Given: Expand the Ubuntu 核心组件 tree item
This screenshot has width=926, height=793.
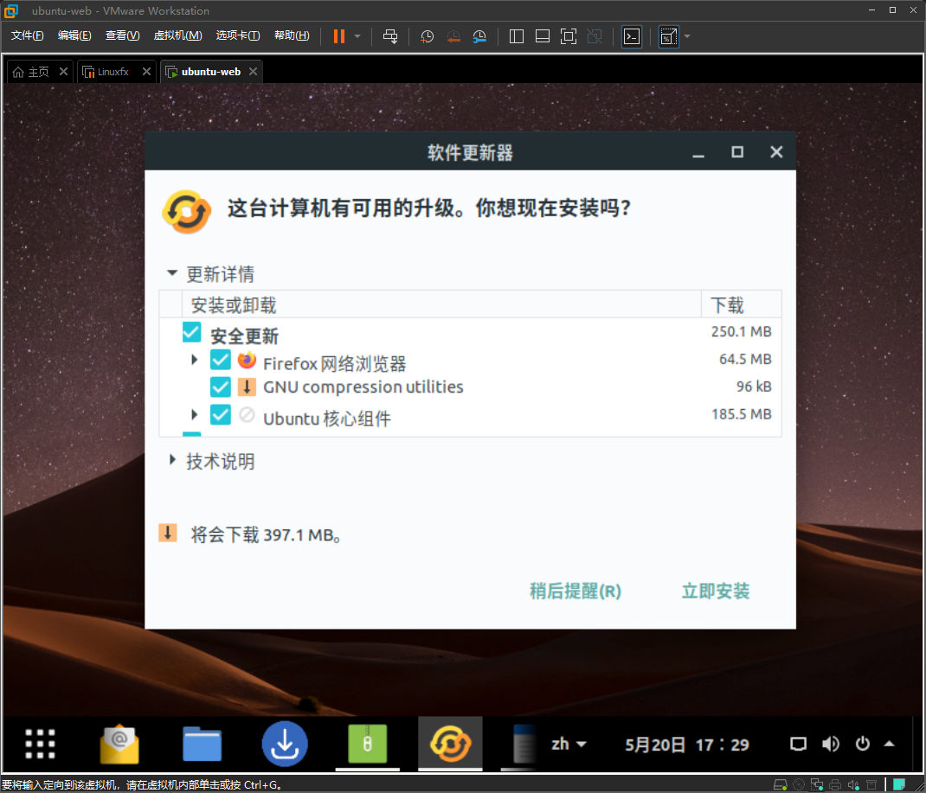Looking at the screenshot, I should click(x=194, y=414).
